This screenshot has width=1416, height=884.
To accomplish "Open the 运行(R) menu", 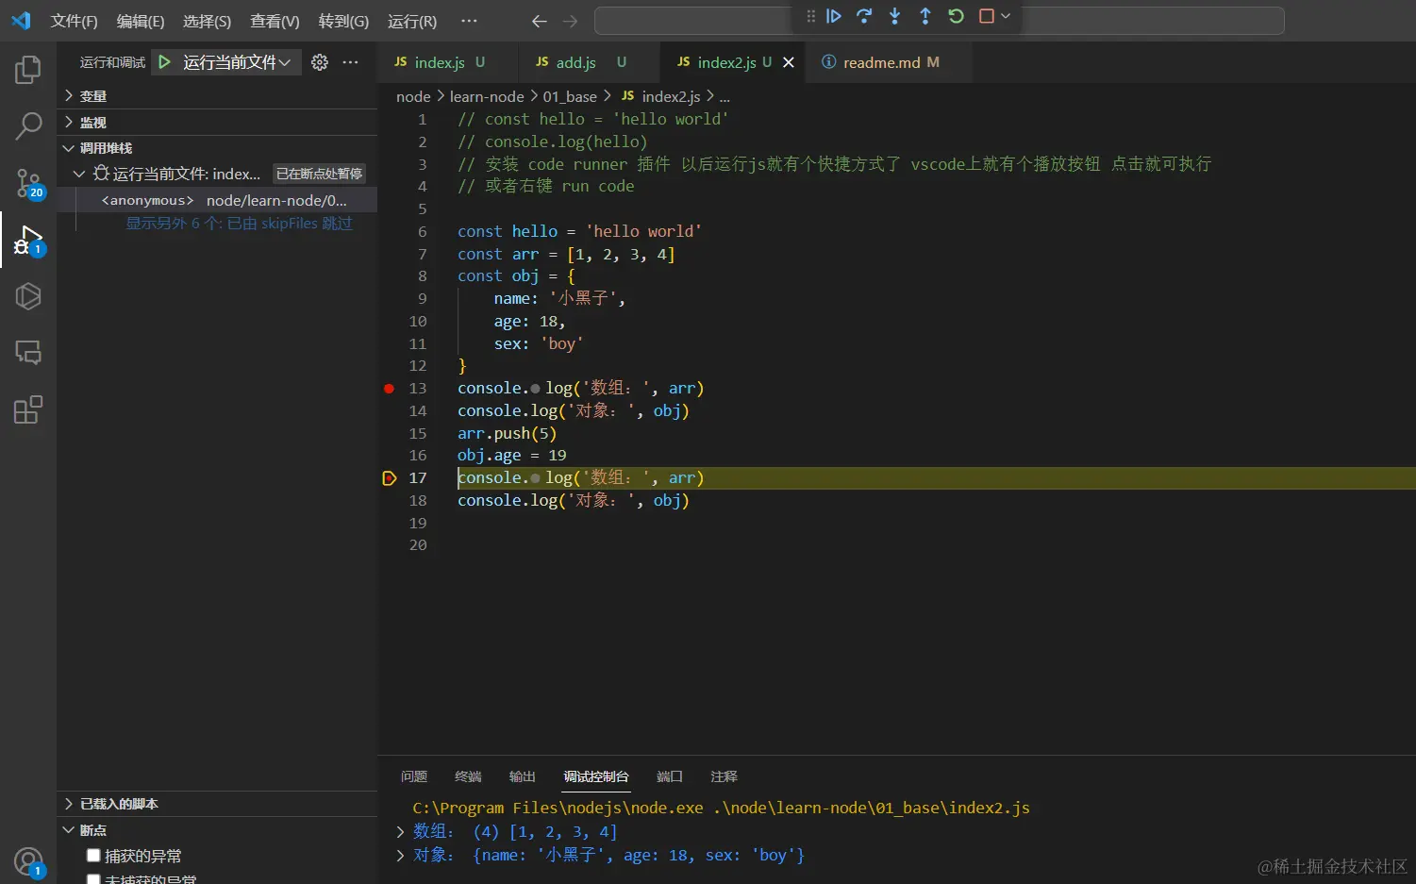I will 412,21.
